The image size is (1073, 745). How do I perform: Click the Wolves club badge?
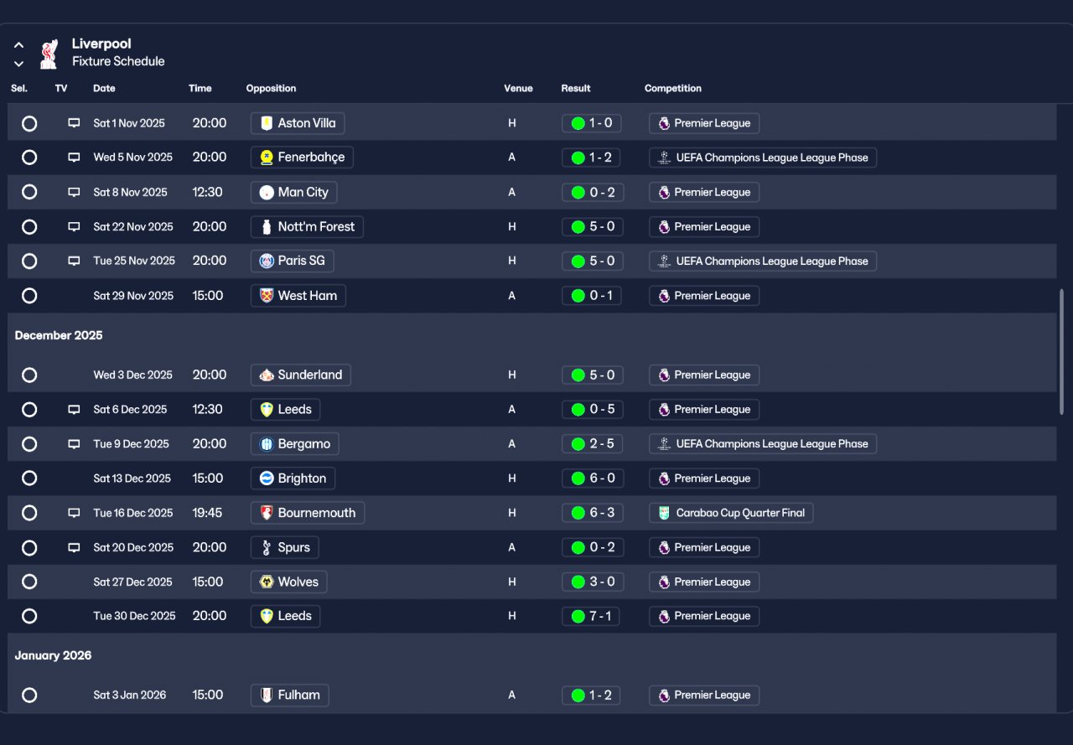[x=267, y=582]
